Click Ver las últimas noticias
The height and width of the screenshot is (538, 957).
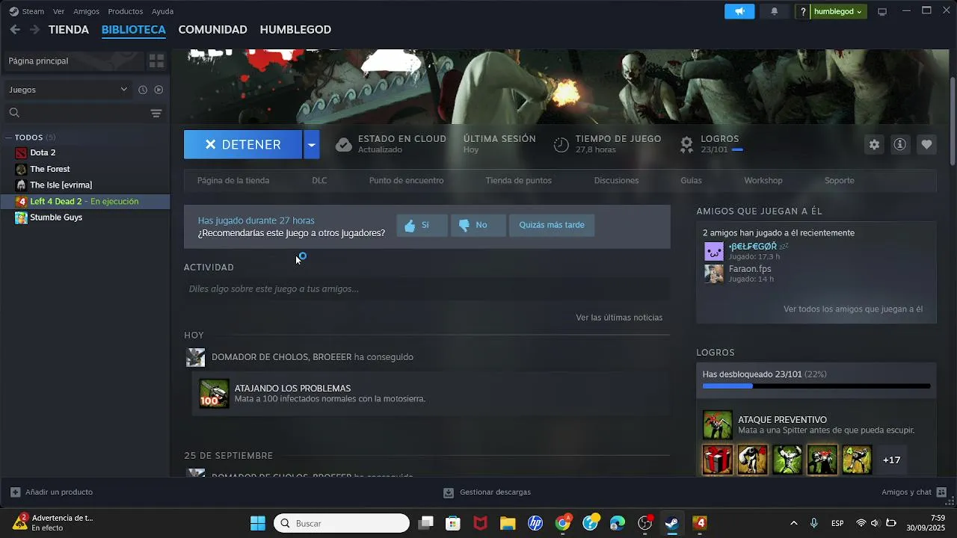tap(619, 318)
